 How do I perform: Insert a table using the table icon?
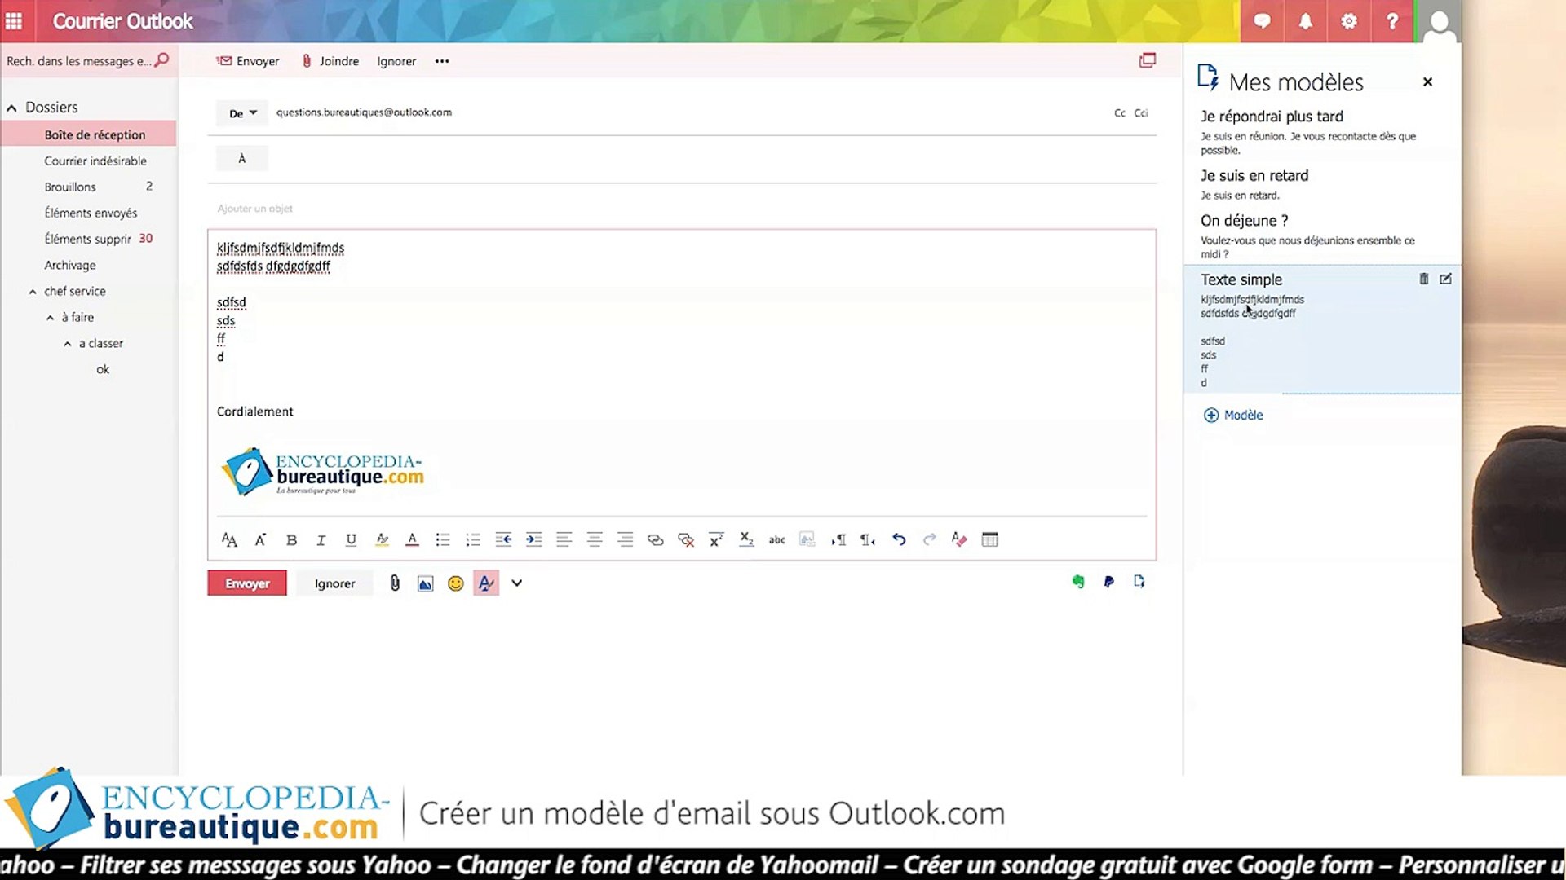pyautogui.click(x=989, y=539)
